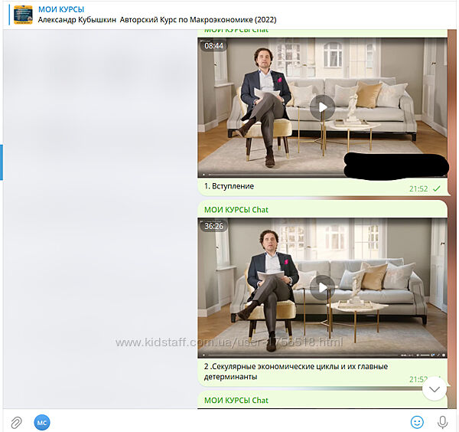The width and height of the screenshot is (459, 432).
Task: Click the 08:44 duration badge
Action: pos(214,46)
